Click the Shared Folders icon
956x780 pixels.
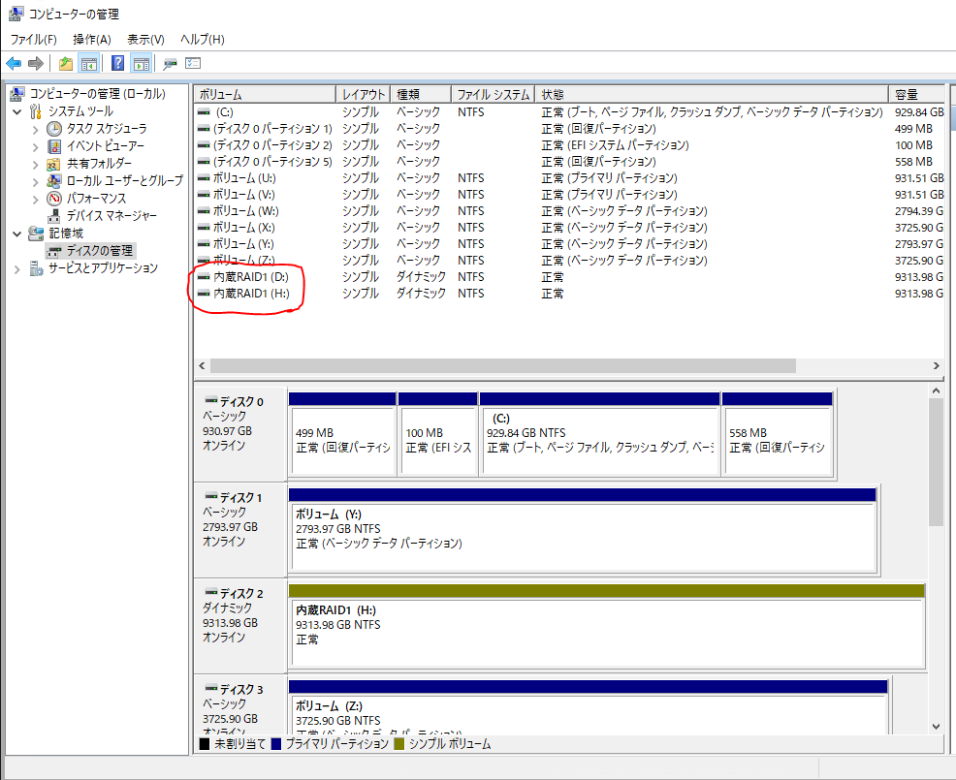click(x=54, y=164)
